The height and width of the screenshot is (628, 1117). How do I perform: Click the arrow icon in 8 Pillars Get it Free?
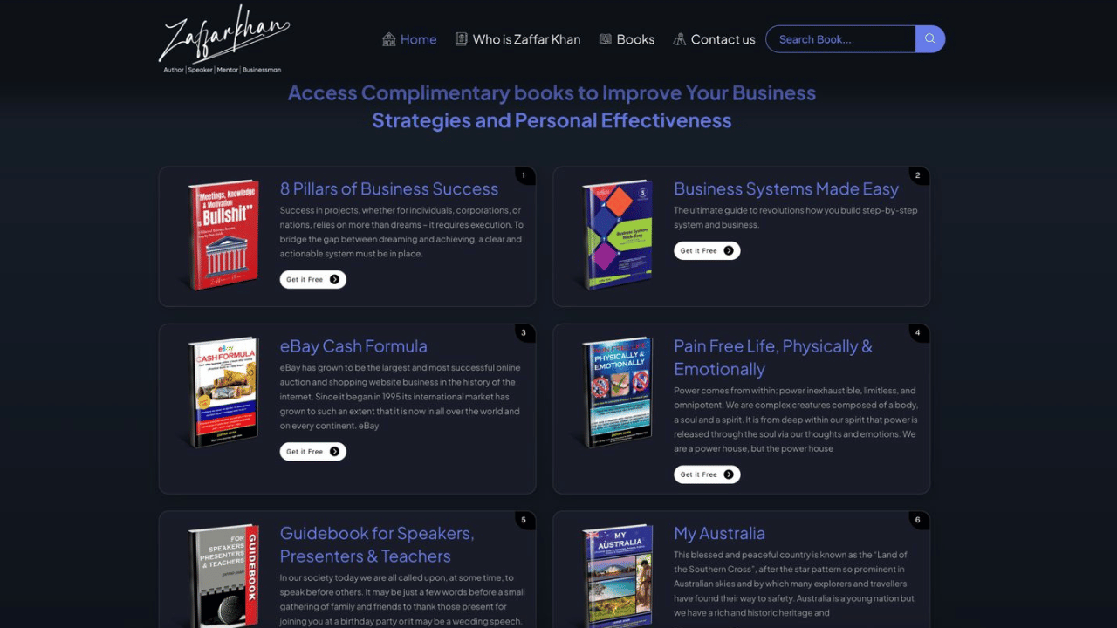coord(334,280)
